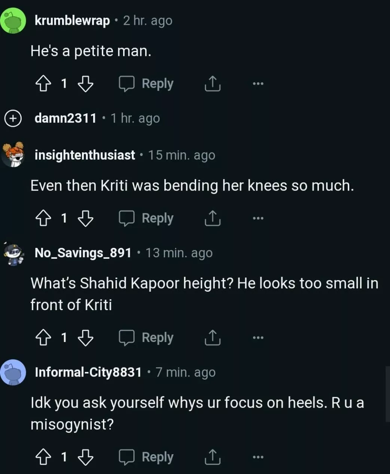Downvote krumblewrap's petite man comment
Viewport: 390px width, 474px height.
[x=85, y=83]
